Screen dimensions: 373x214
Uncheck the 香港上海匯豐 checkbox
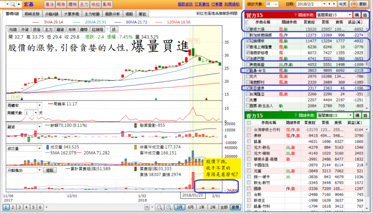click(248, 47)
